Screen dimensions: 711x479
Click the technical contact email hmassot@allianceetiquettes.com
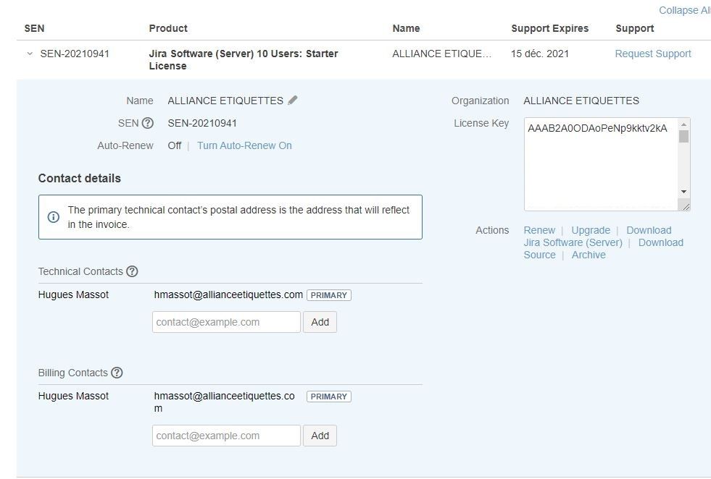click(x=228, y=294)
